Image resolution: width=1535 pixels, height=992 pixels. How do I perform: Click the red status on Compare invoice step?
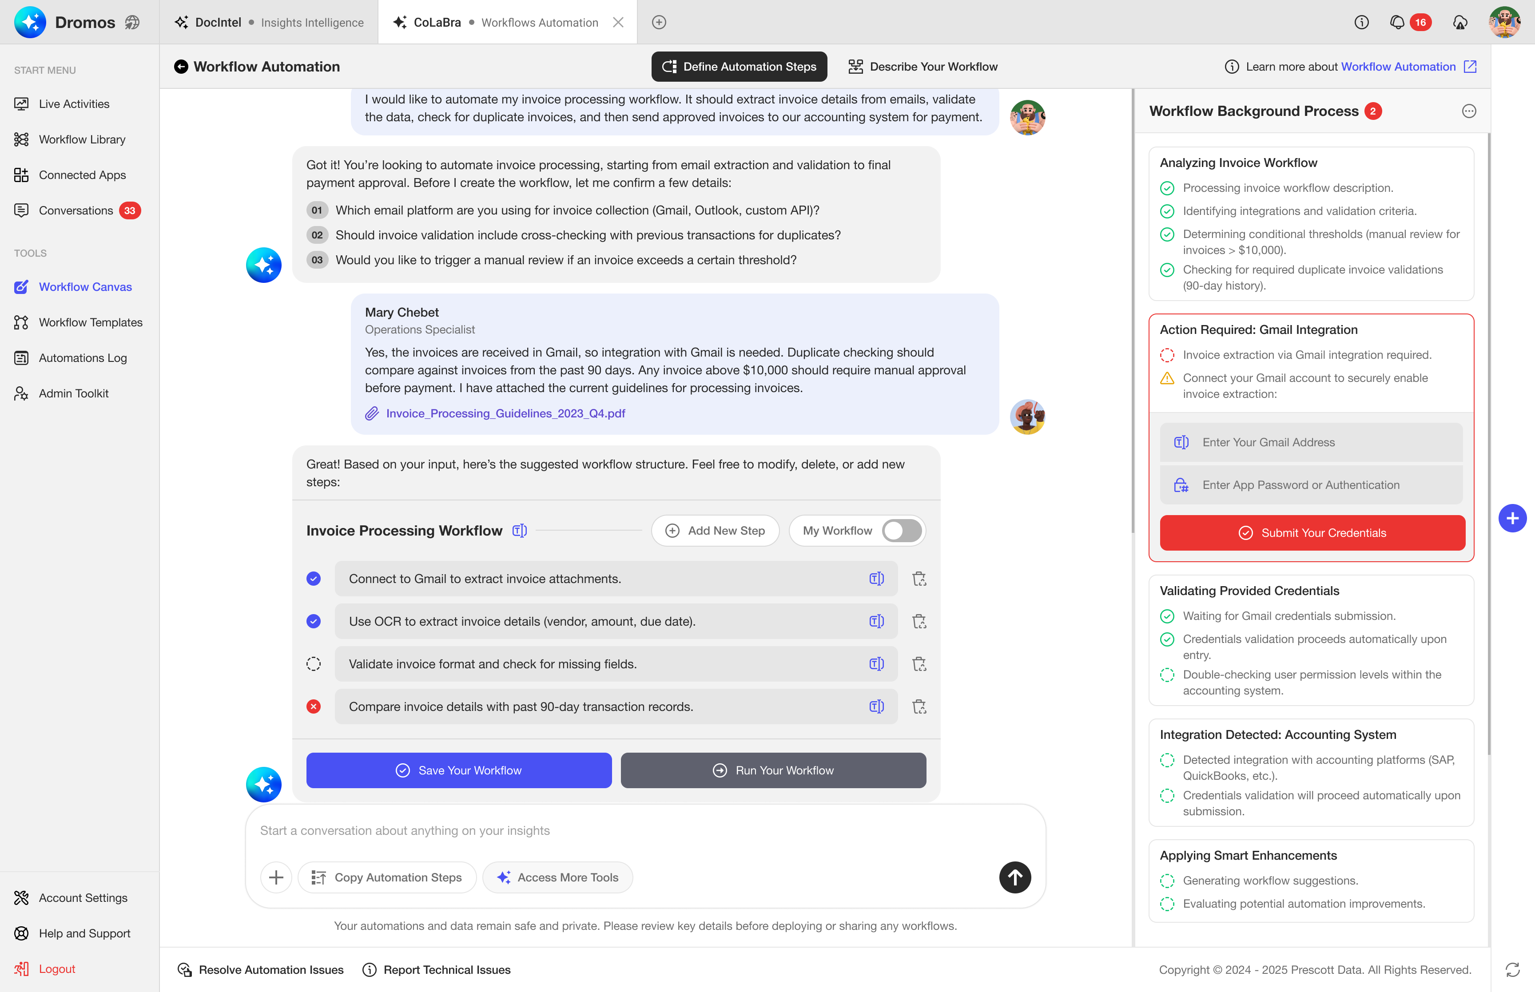(314, 706)
